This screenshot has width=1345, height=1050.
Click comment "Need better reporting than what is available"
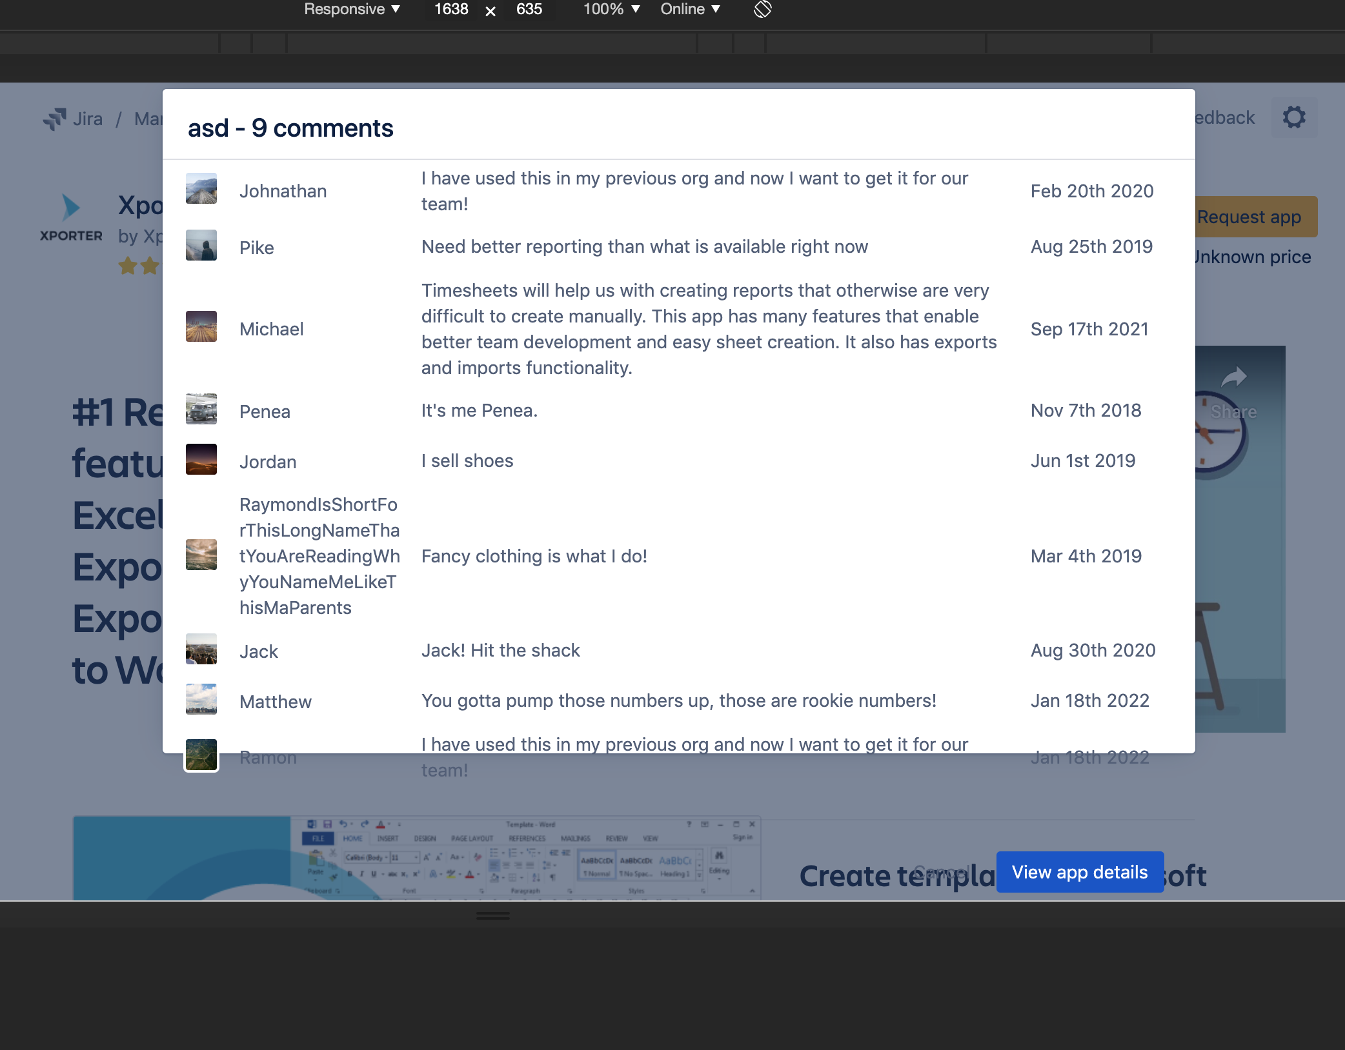pyautogui.click(x=645, y=246)
